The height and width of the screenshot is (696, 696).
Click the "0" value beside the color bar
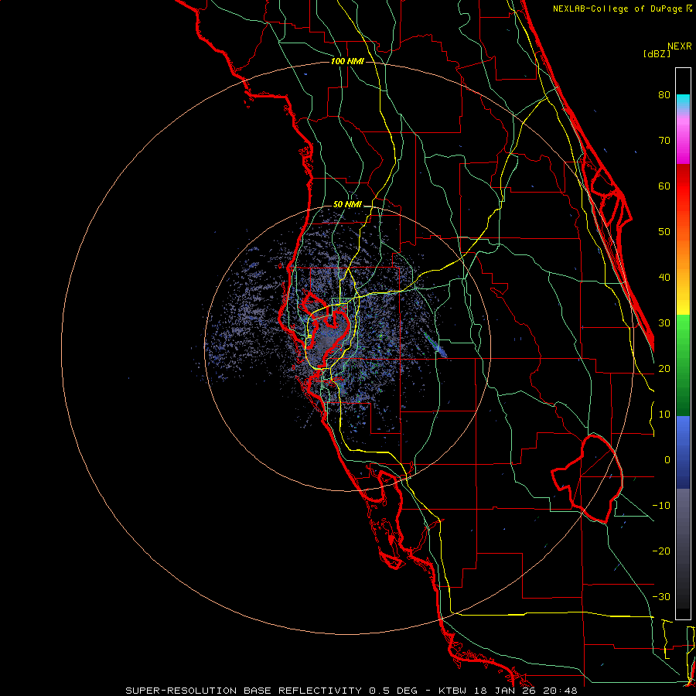tap(667, 460)
